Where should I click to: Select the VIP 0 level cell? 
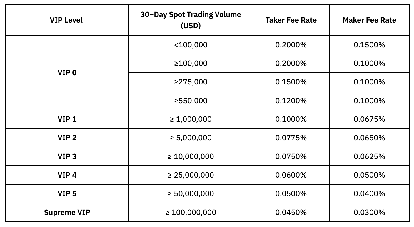coord(67,73)
